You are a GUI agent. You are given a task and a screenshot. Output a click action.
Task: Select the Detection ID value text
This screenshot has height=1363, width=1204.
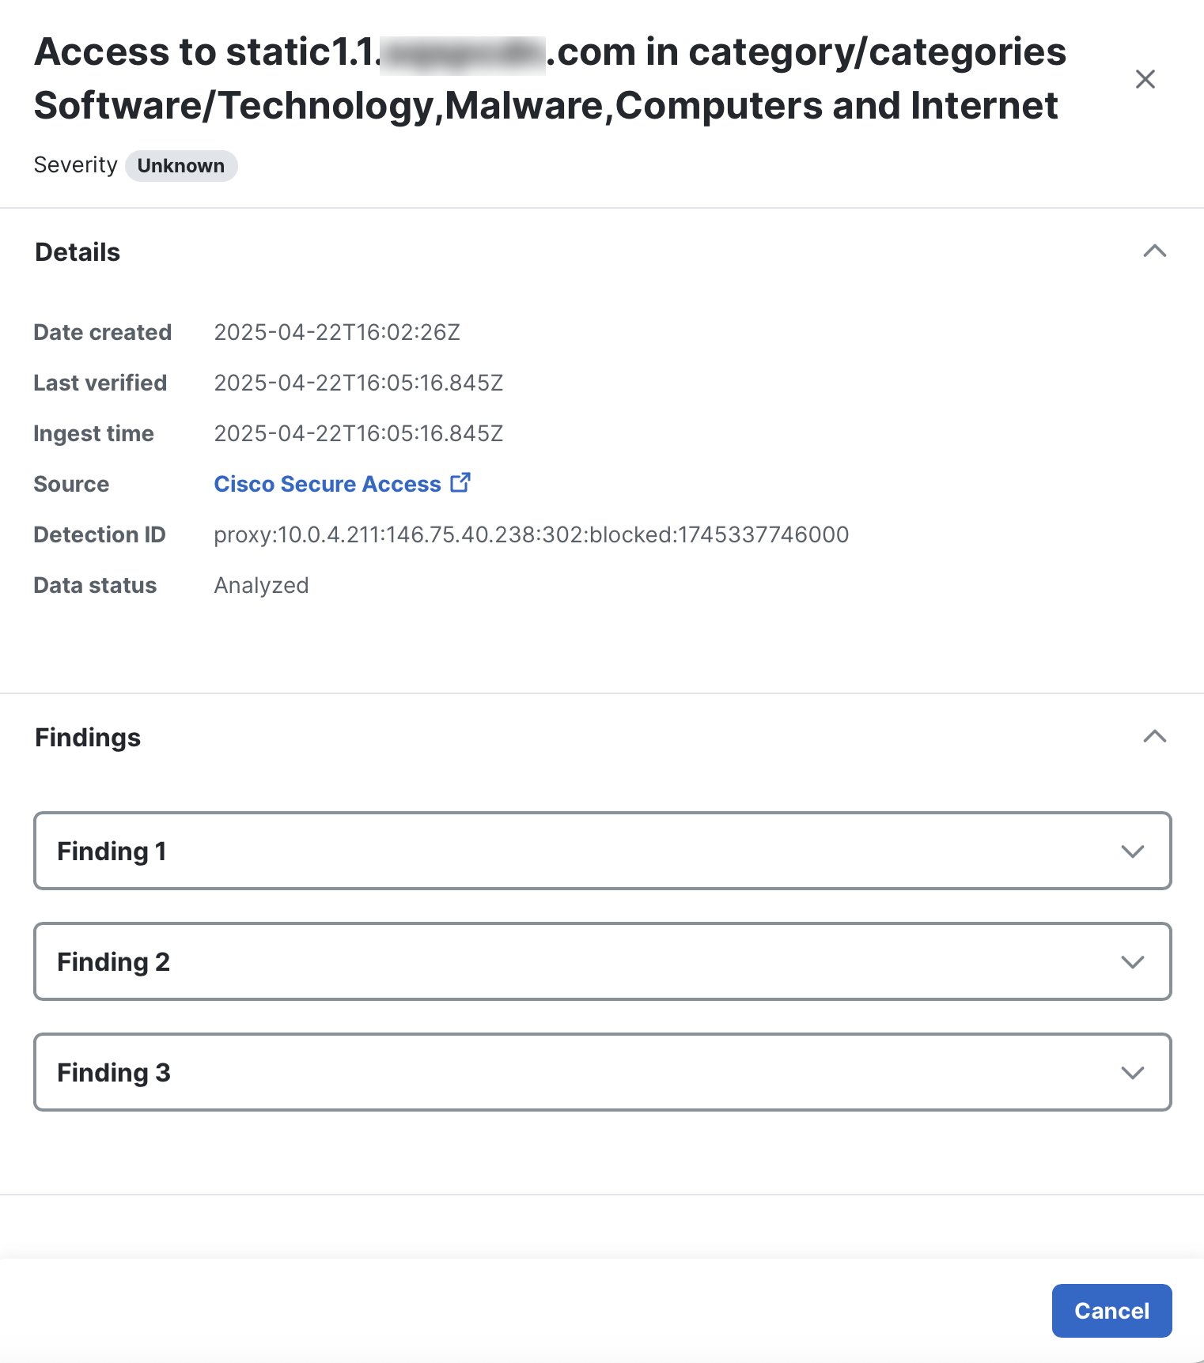coord(532,535)
